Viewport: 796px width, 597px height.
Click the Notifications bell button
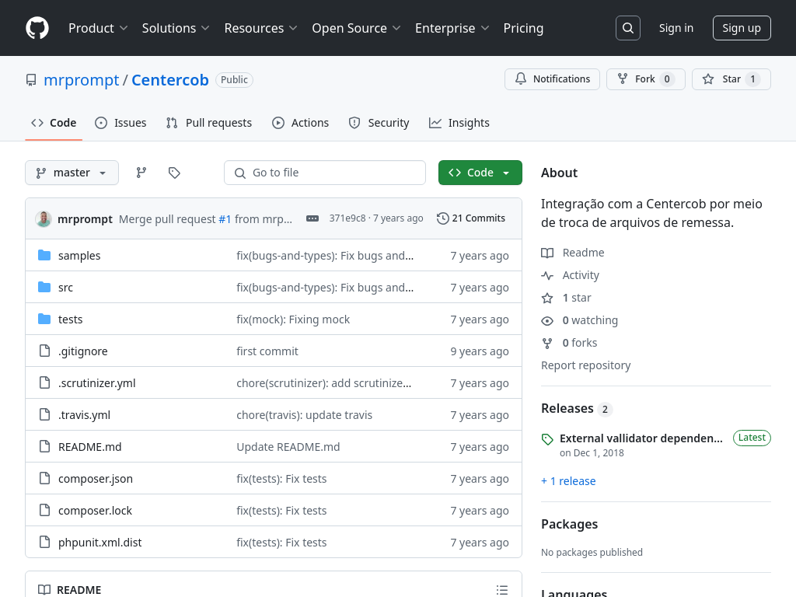coord(553,79)
